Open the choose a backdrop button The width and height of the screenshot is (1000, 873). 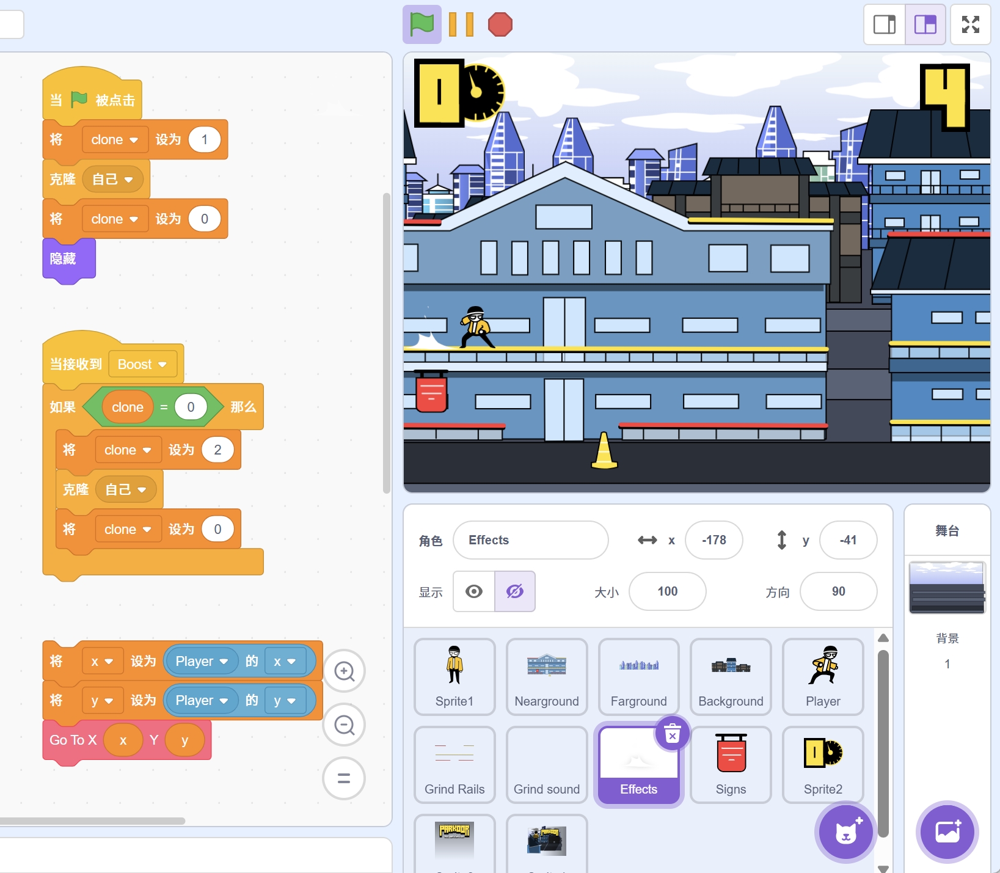(947, 831)
